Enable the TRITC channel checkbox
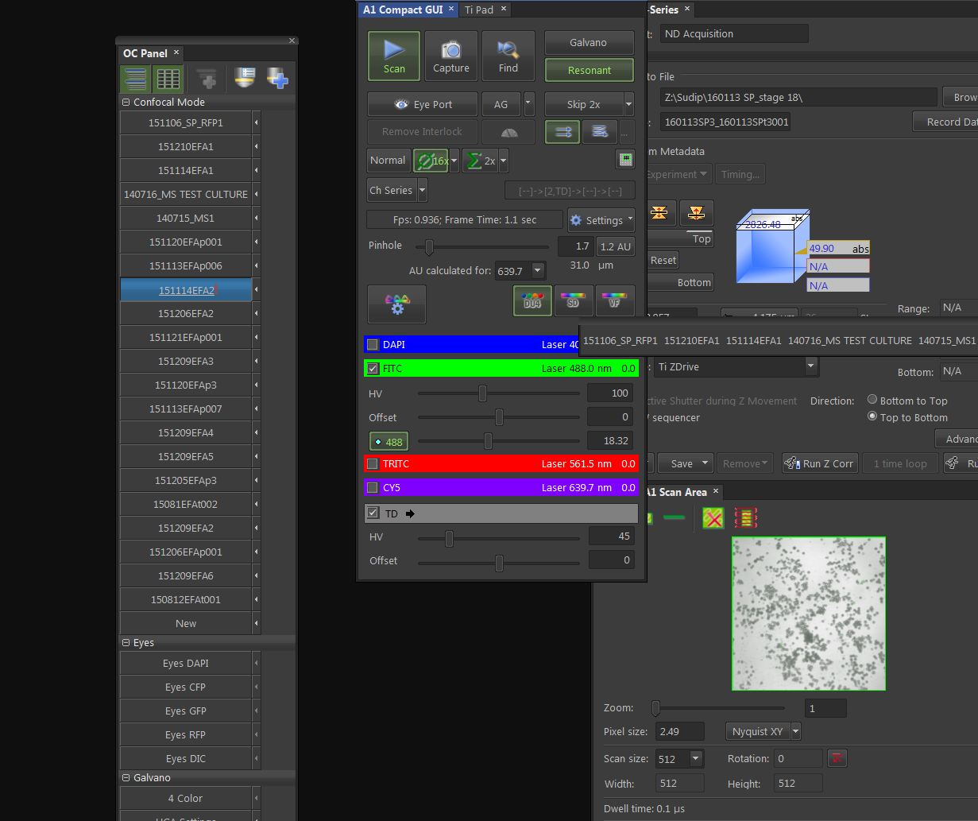 click(x=373, y=464)
